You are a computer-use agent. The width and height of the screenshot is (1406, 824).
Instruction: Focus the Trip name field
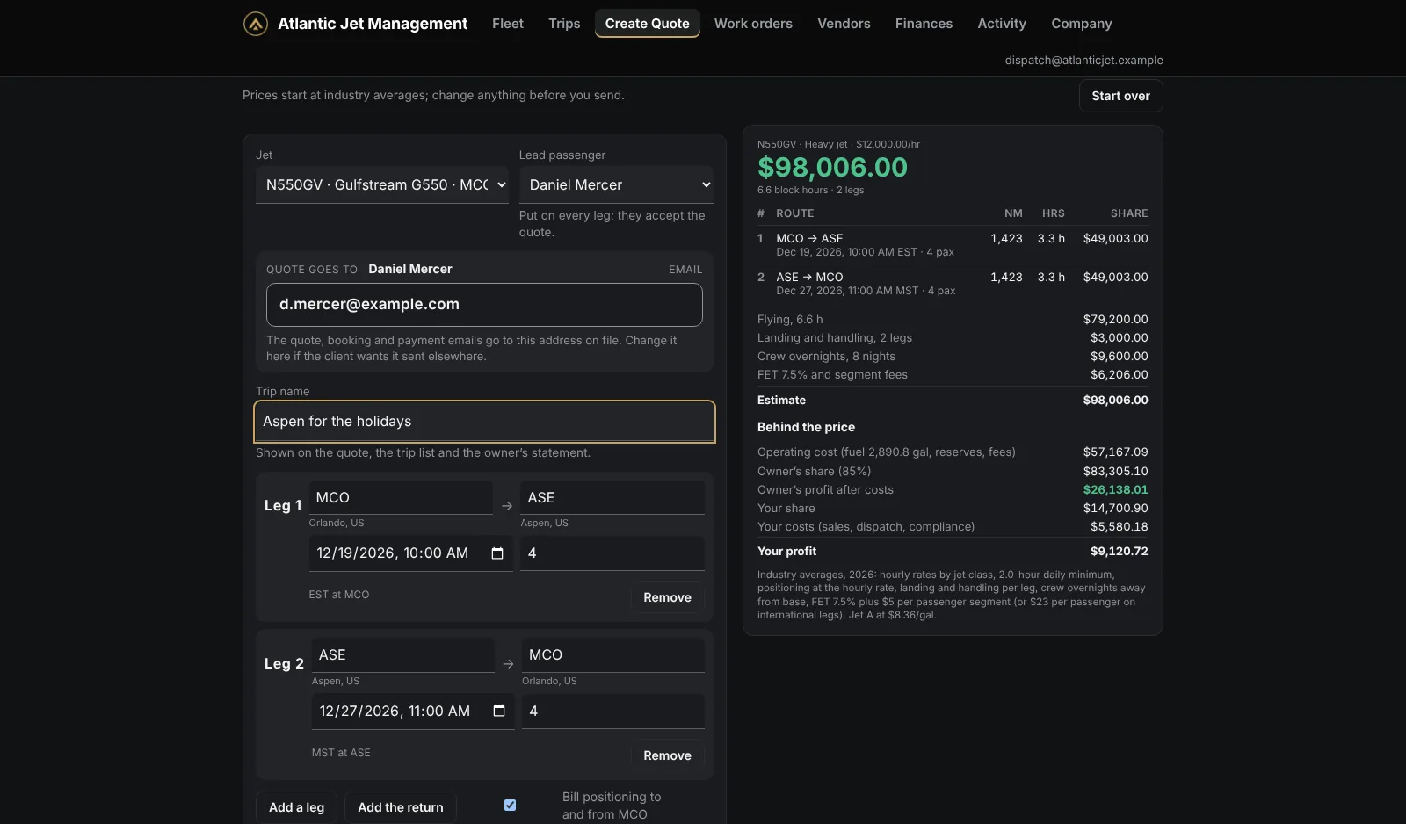point(484,422)
